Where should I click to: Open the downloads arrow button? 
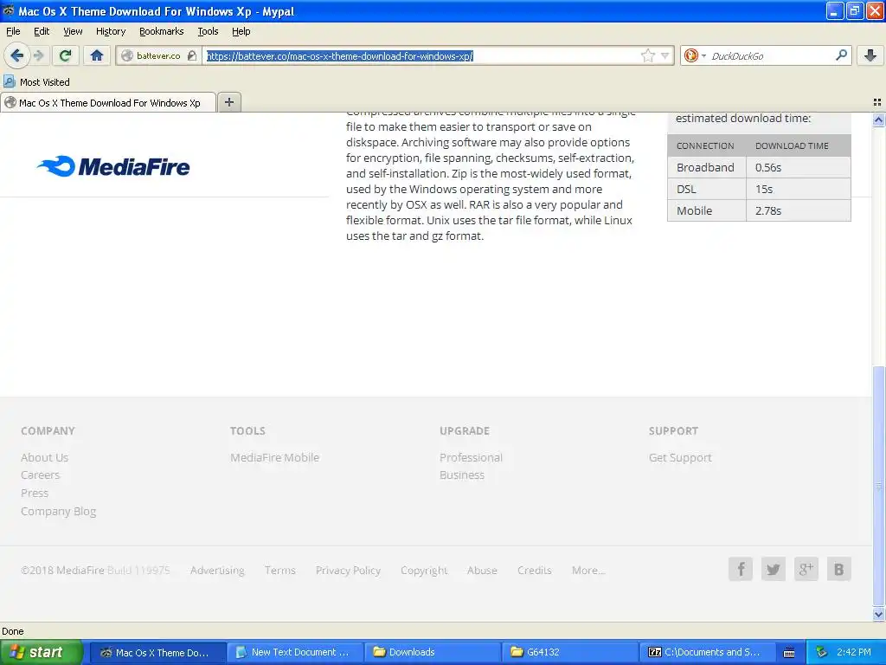(870, 55)
